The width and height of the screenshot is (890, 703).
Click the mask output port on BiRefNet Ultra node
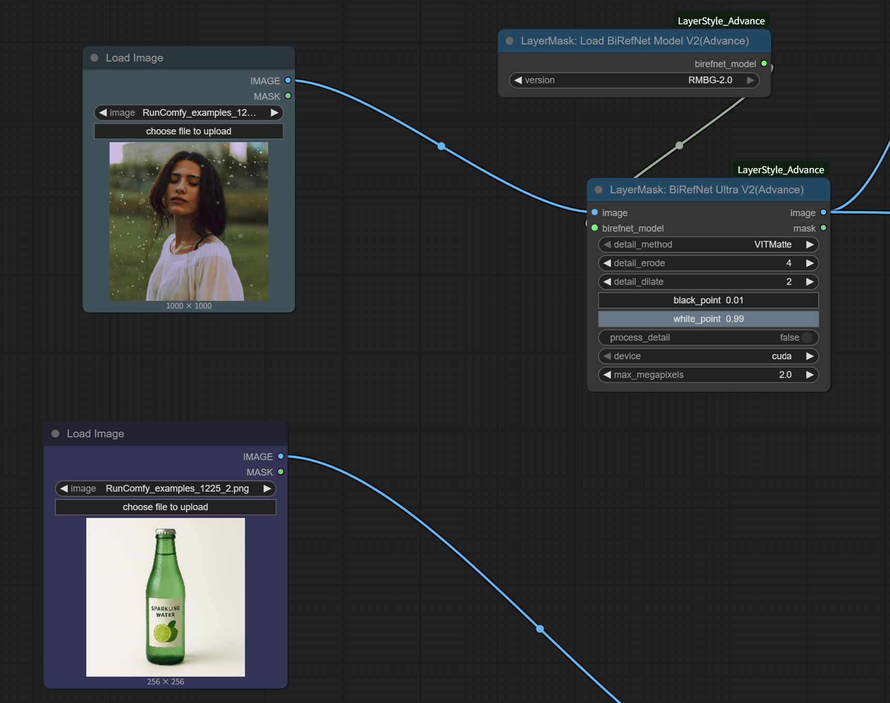(x=823, y=228)
